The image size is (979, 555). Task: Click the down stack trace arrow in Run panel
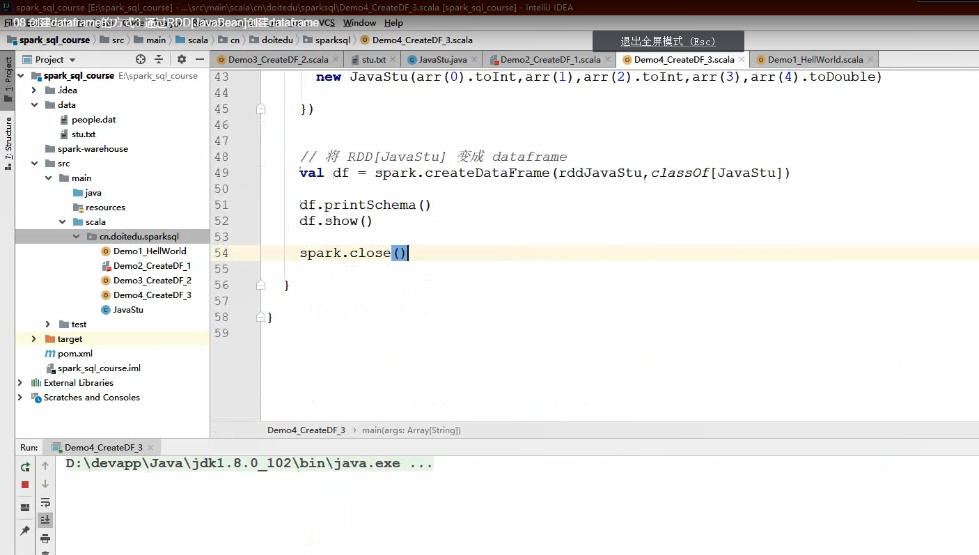pyautogui.click(x=45, y=484)
